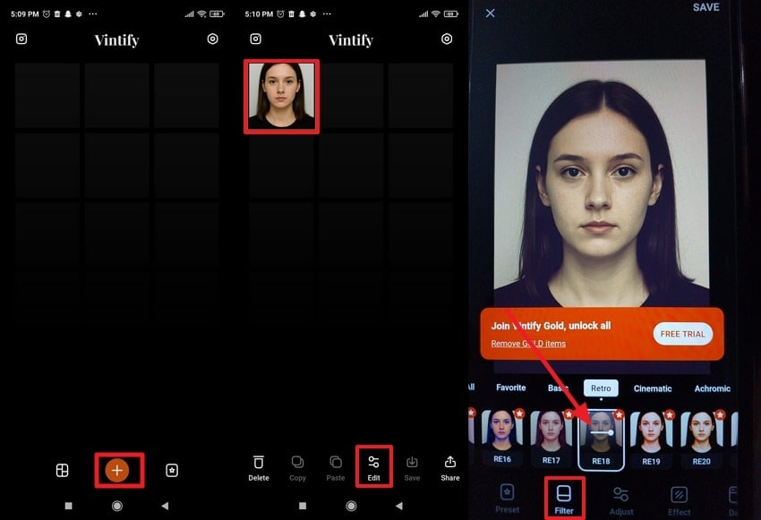The width and height of the screenshot is (761, 520).
Task: Open the Effect tool in the editor
Action: (x=679, y=501)
